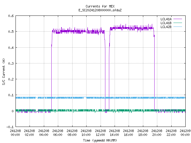
Task: Click the x-axis tick 241208 18:00
Action: coord(143,133)
